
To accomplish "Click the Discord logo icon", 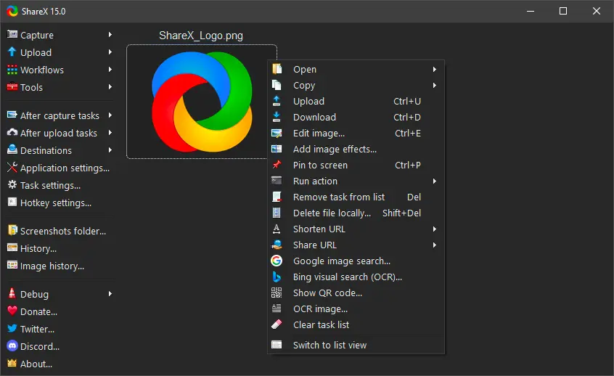I will 12,346.
